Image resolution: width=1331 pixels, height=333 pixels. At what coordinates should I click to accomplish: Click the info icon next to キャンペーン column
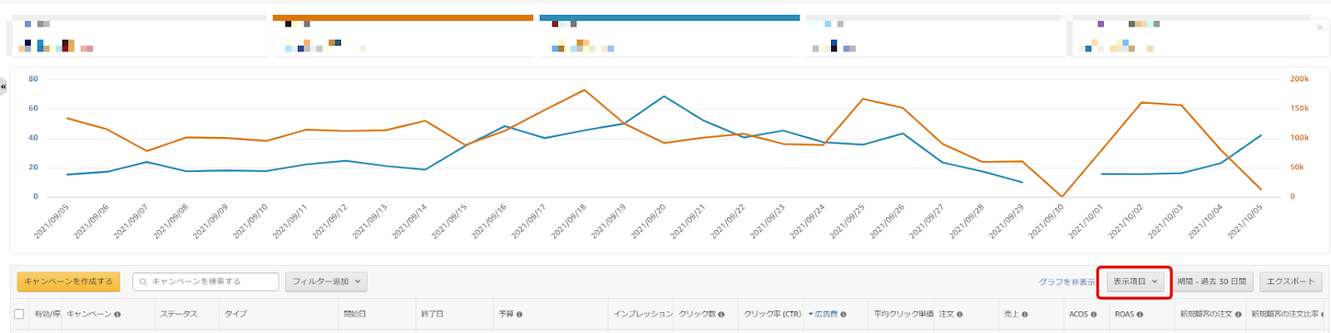[x=117, y=315]
